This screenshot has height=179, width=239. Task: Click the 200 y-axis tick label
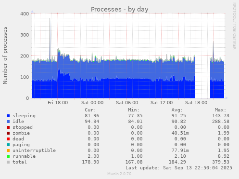25,56
